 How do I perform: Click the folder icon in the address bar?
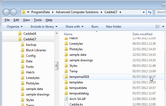point(23,12)
